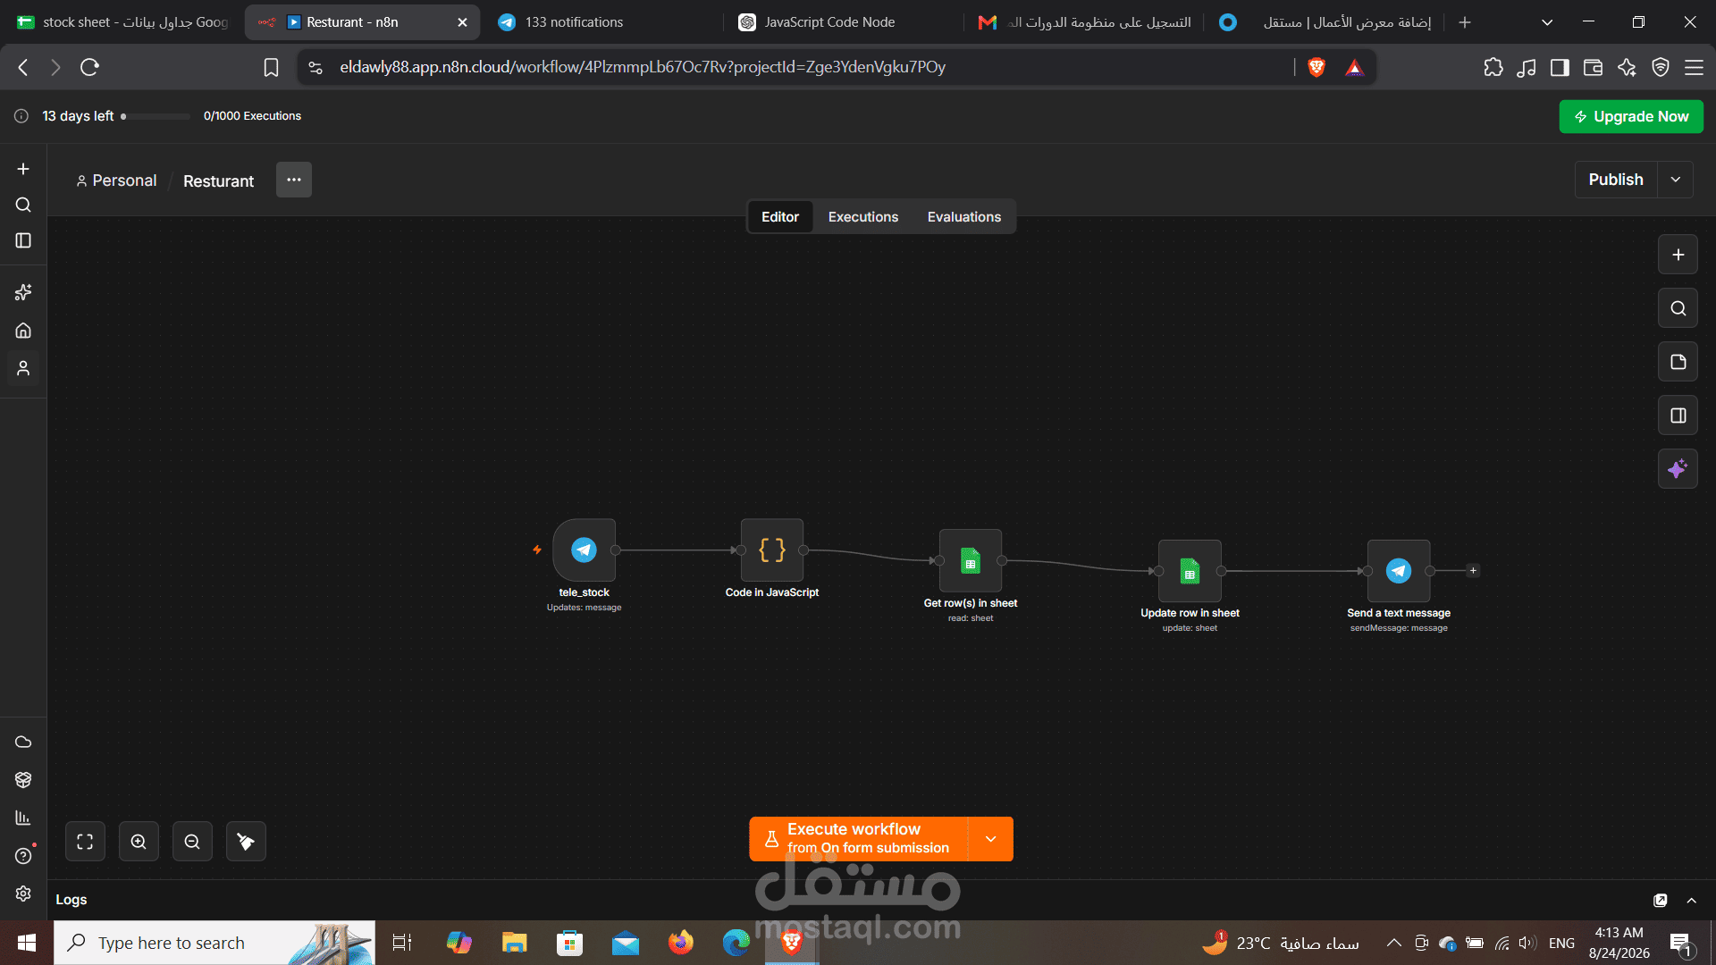Open the Send a text message node
Image resolution: width=1716 pixels, height=965 pixels.
pyautogui.click(x=1399, y=571)
